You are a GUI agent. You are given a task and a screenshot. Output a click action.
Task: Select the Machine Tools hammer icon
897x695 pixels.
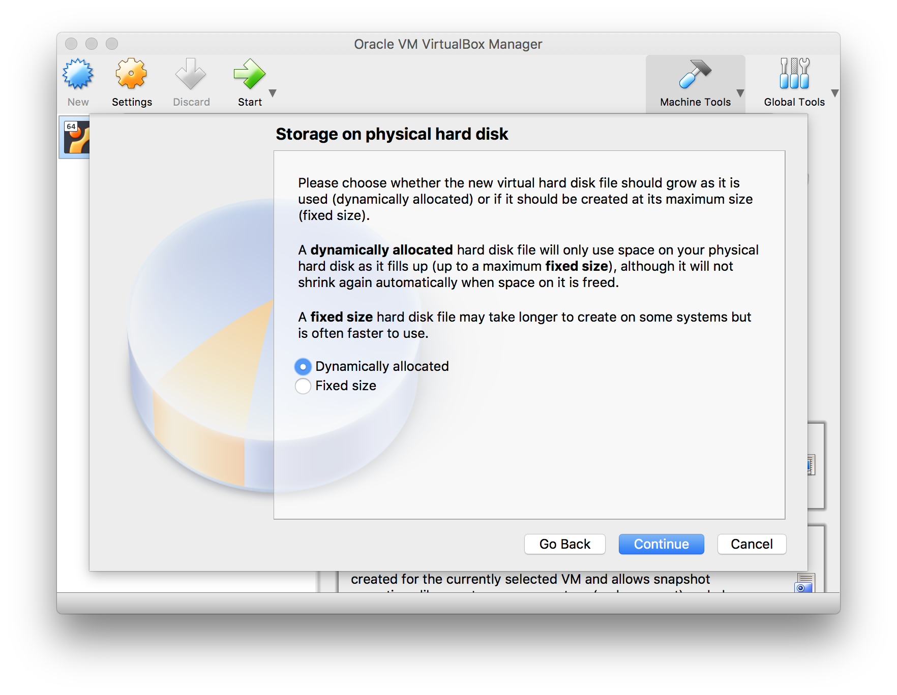click(x=695, y=75)
